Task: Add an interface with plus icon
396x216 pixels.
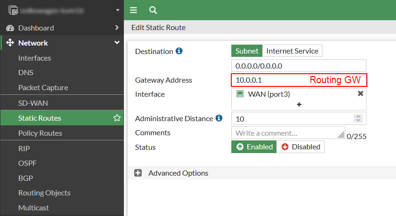Action: click(x=299, y=104)
